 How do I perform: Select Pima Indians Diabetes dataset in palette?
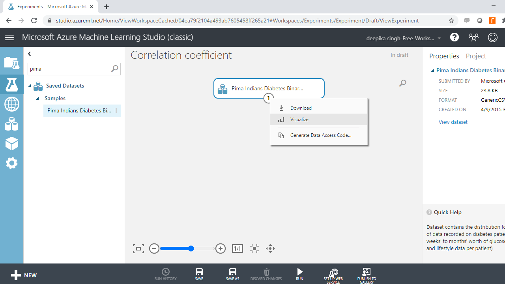point(82,111)
